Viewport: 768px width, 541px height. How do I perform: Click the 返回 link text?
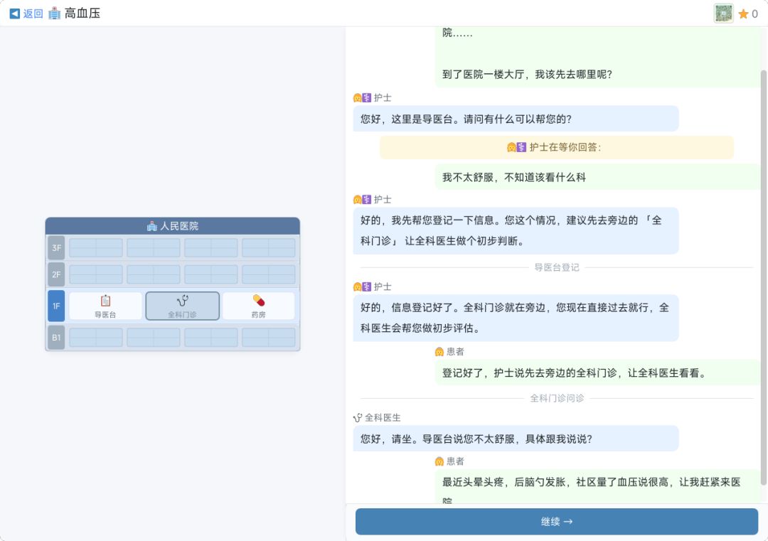tap(33, 14)
